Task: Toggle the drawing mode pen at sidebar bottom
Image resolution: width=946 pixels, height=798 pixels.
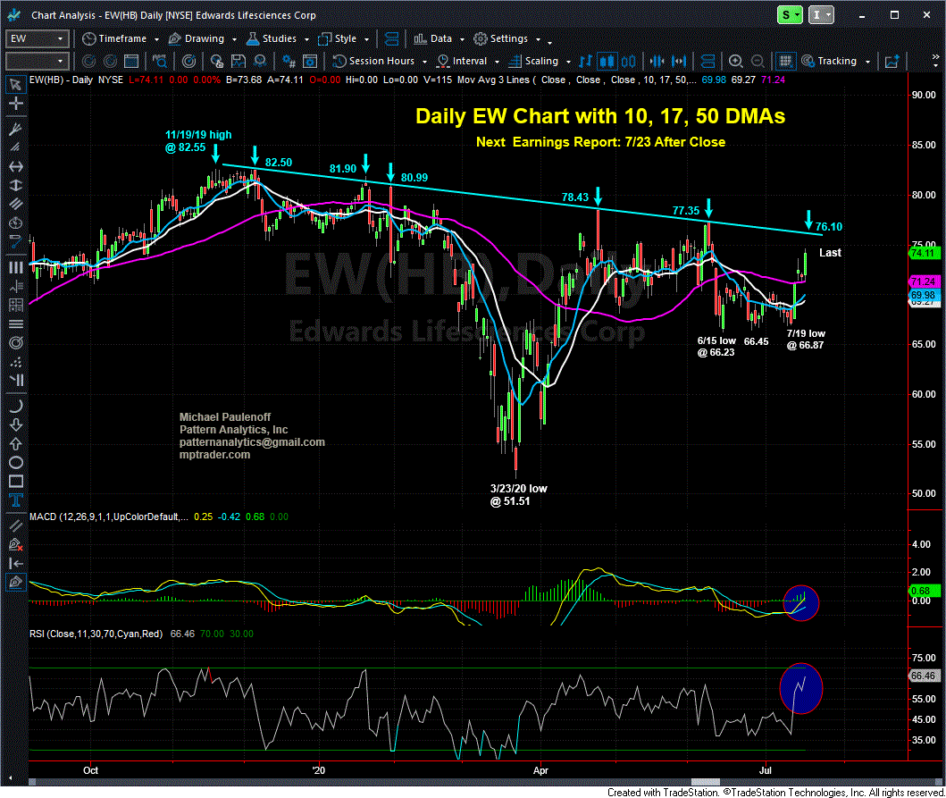Action: pos(16,583)
